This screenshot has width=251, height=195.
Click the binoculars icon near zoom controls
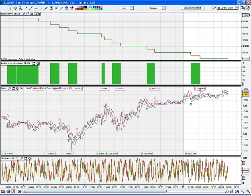coord(237,191)
